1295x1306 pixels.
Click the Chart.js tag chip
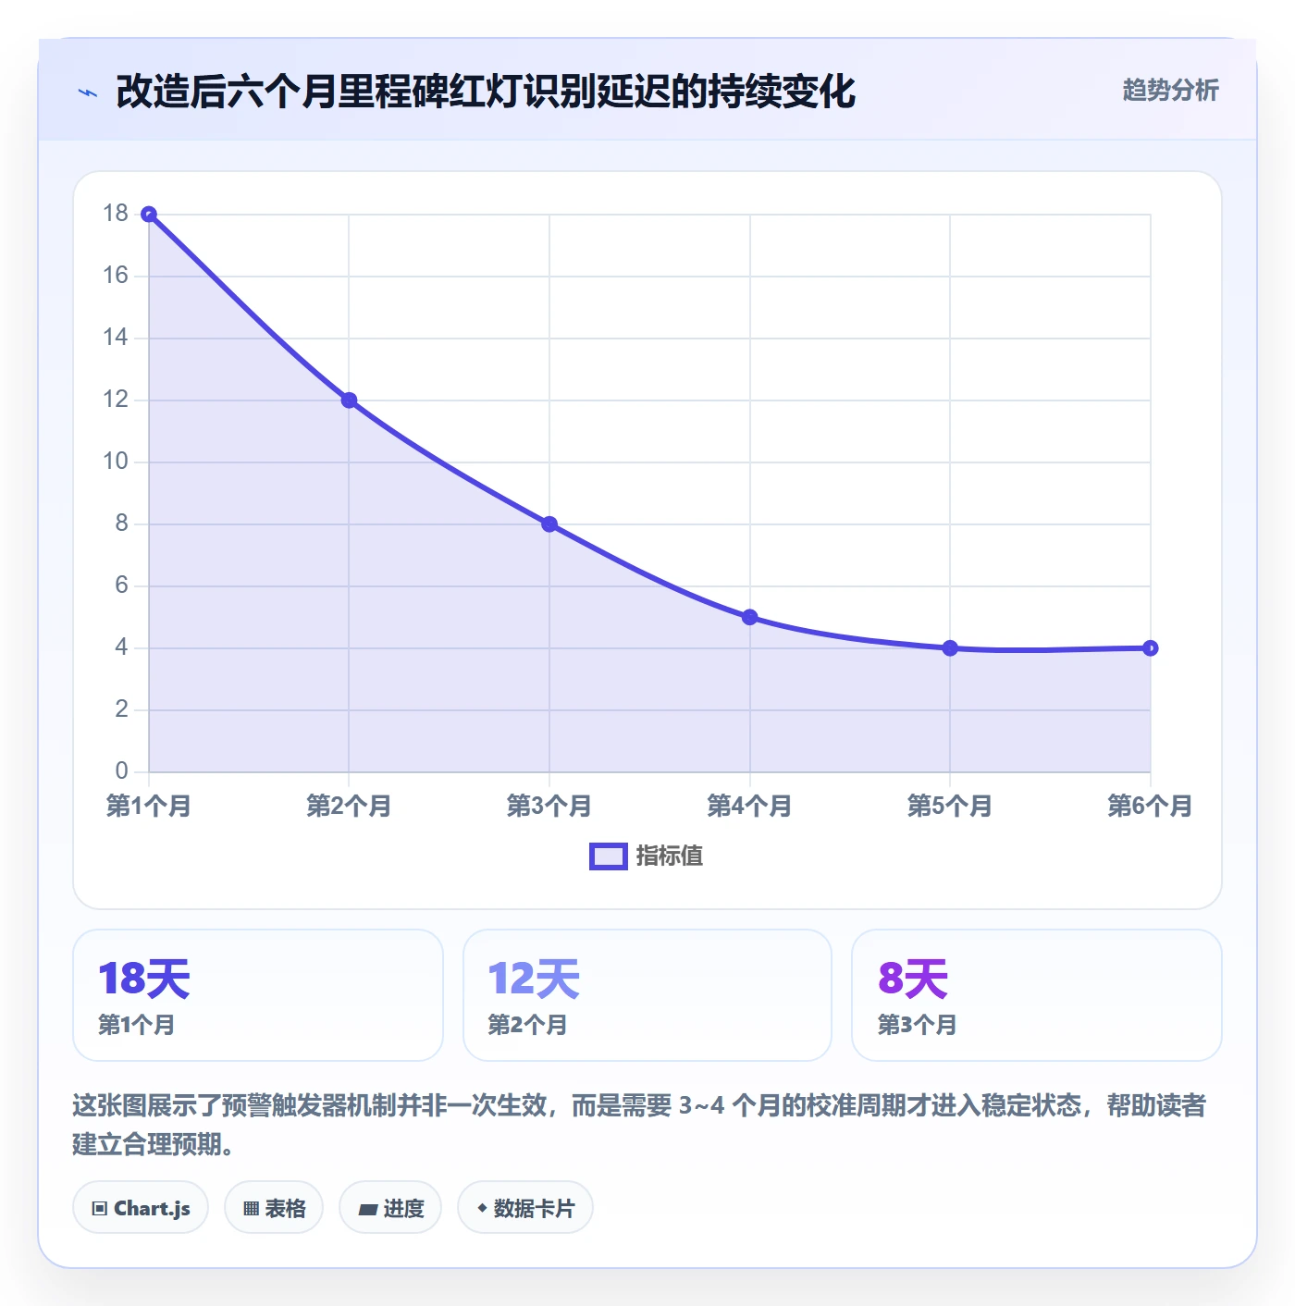[x=141, y=1208]
